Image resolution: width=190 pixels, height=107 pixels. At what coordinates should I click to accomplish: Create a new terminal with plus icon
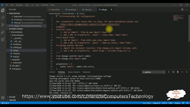click(x=169, y=72)
